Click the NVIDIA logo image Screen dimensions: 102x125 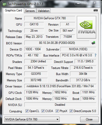pos(87,27)
